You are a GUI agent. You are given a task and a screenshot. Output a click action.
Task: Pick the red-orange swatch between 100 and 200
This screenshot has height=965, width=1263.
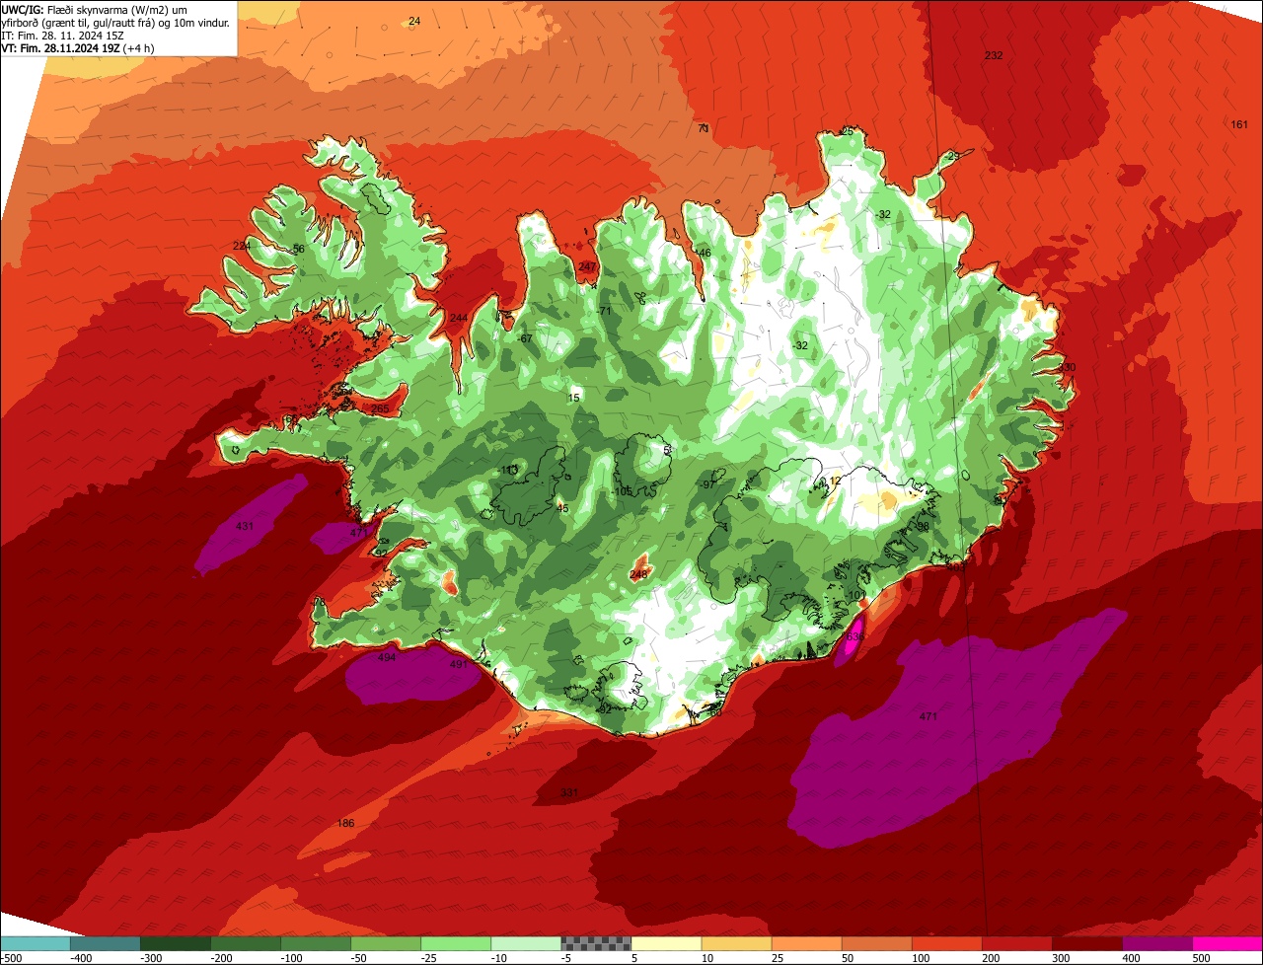pos(946,943)
